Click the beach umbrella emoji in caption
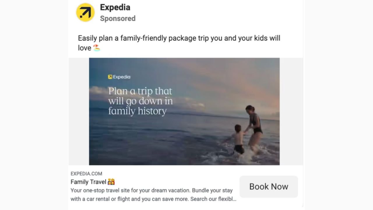The image size is (373, 210). coord(96,48)
